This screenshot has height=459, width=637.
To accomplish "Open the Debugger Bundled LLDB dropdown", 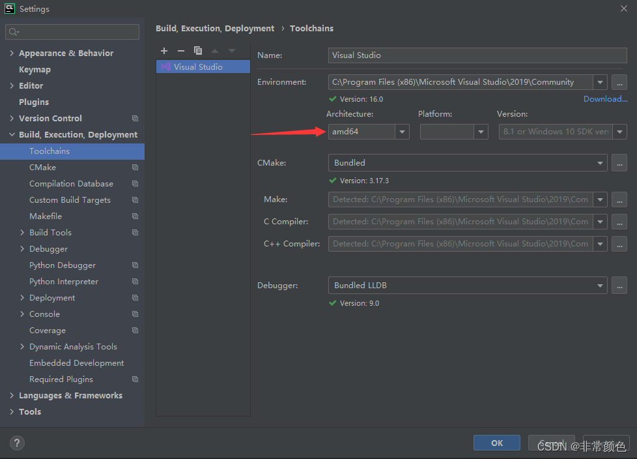I will pos(600,286).
